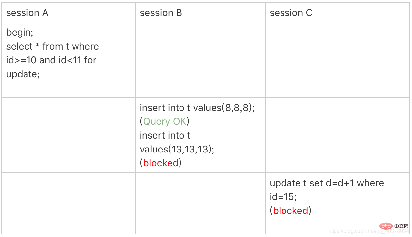Click the empty session B cell beside begin;
The width and height of the screenshot is (412, 237).
[200, 59]
